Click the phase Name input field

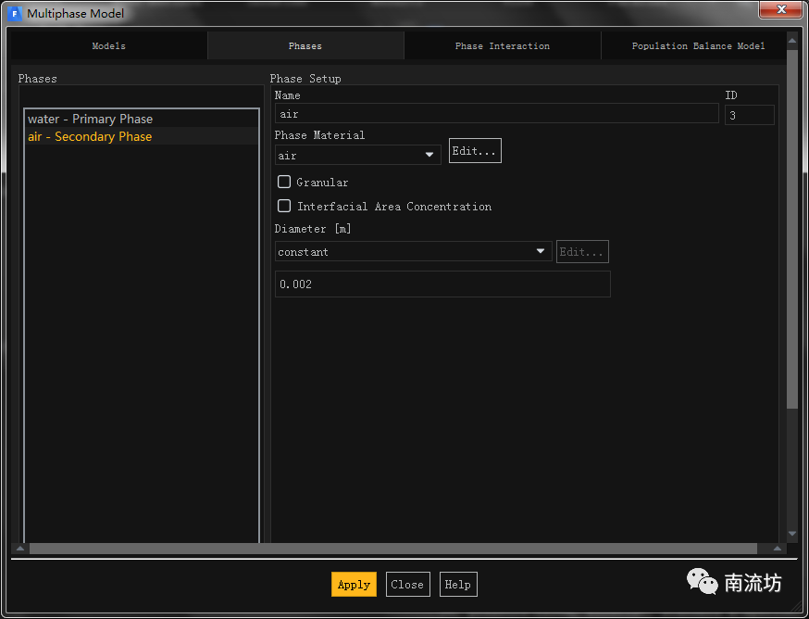click(x=496, y=114)
